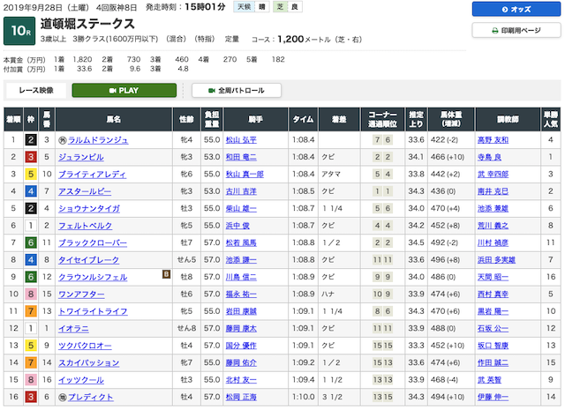Play the race video with the green PLAY button
Image resolution: width=565 pixels, height=410 pixels.
click(x=124, y=90)
